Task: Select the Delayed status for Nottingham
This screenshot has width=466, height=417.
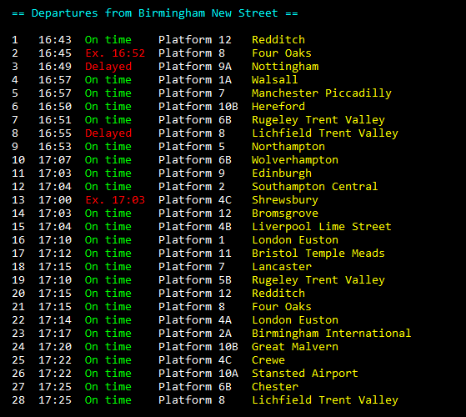Action: tap(108, 67)
